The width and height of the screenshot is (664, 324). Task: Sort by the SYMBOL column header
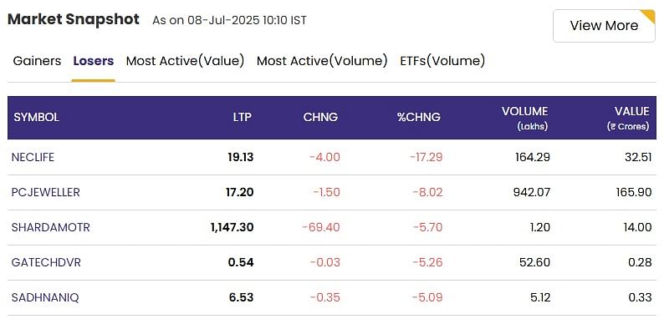(x=37, y=117)
